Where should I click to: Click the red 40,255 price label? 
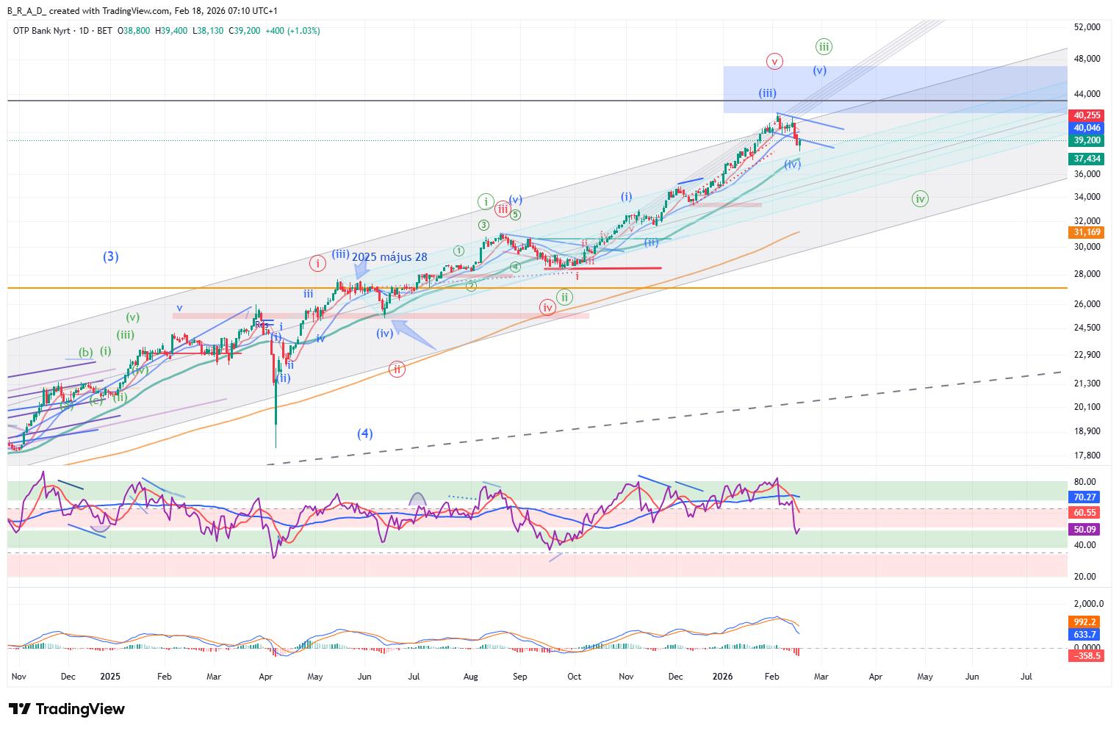[1087, 115]
